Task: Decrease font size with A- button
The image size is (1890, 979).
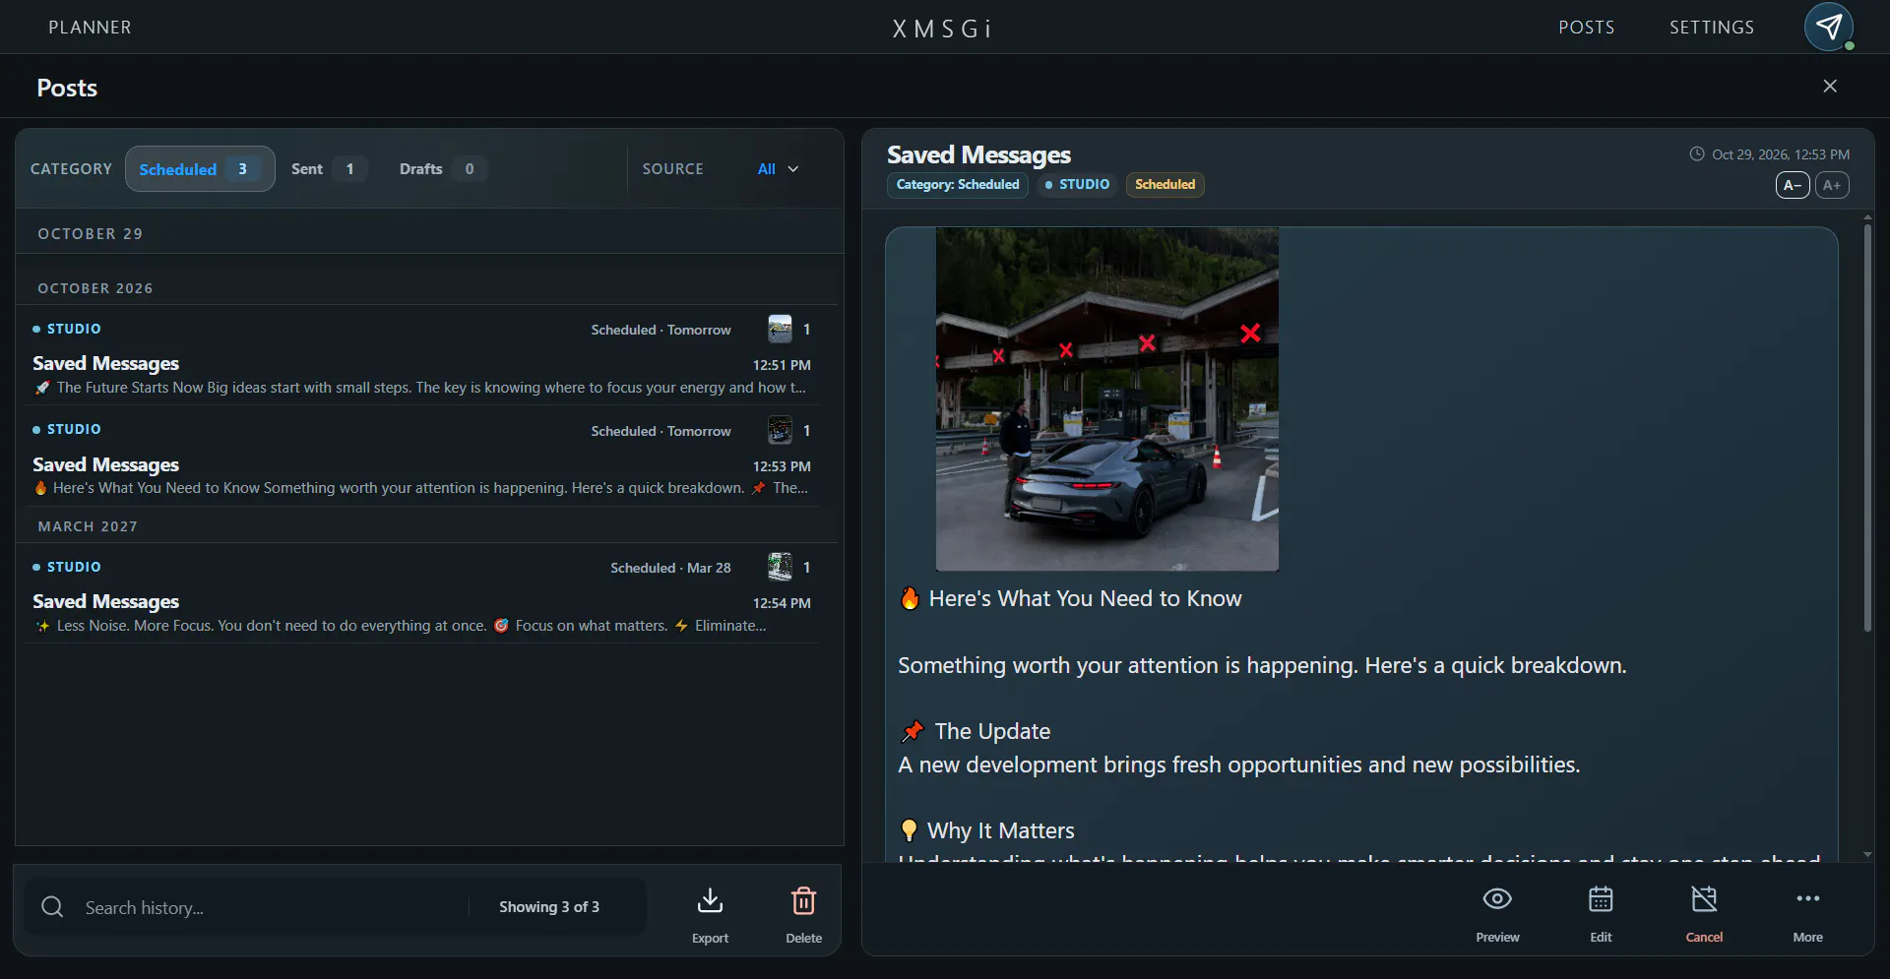Action: pos(1793,185)
